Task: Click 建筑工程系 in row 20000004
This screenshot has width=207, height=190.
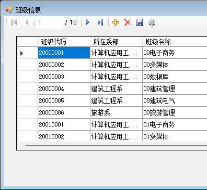Action: point(116,88)
